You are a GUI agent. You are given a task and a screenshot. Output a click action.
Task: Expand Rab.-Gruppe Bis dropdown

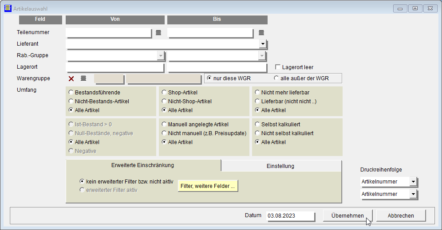[262, 56]
